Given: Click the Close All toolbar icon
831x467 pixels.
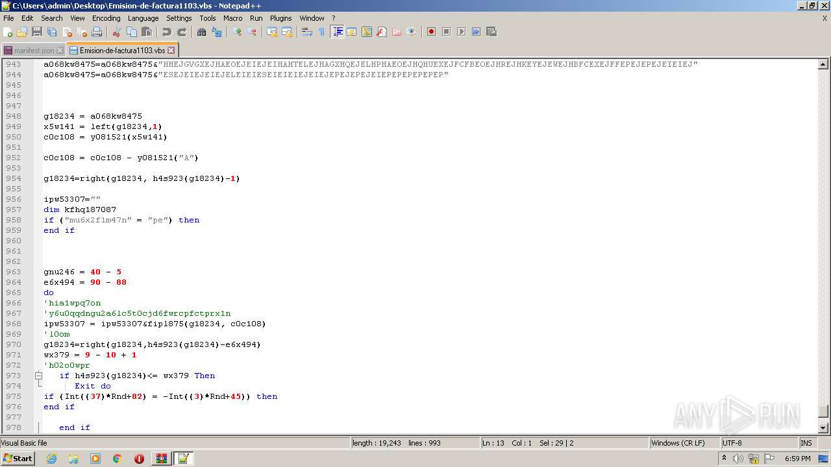Looking at the screenshot, I should [82, 32].
